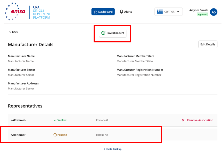Click the Verified status text
Image resolution: width=222 pixels, height=151 pixels.
(x=62, y=120)
